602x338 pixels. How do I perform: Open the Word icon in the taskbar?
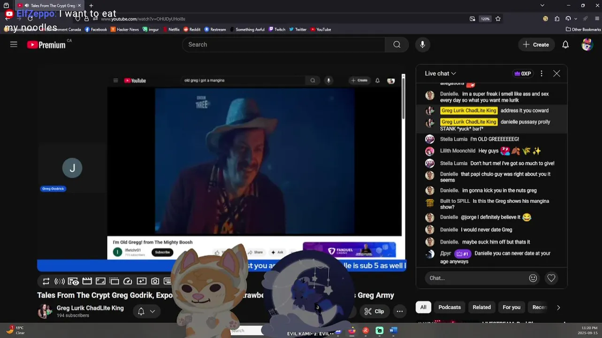point(393,330)
